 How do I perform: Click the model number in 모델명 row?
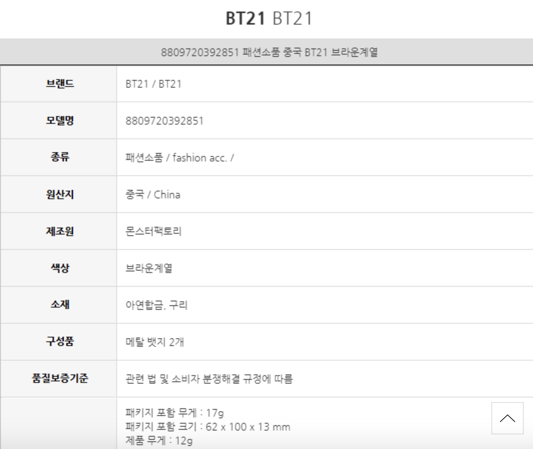(x=164, y=121)
